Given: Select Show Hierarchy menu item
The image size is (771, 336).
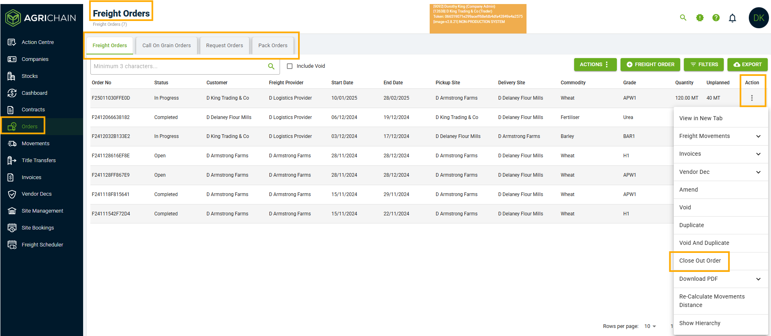Looking at the screenshot, I should pyautogui.click(x=721, y=323).
